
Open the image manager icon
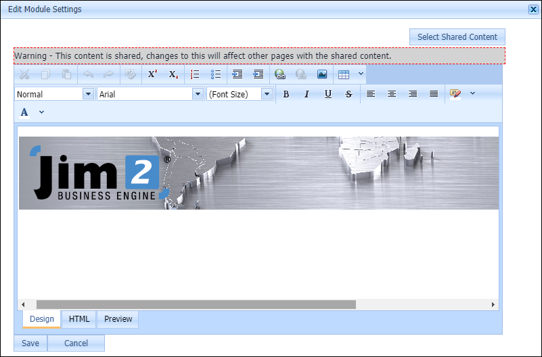point(322,74)
